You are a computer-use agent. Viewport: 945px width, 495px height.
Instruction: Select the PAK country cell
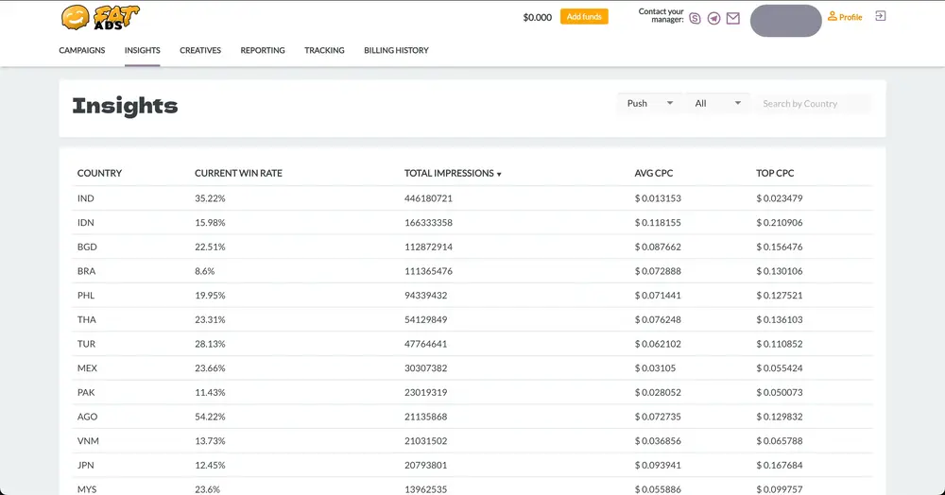pos(86,392)
